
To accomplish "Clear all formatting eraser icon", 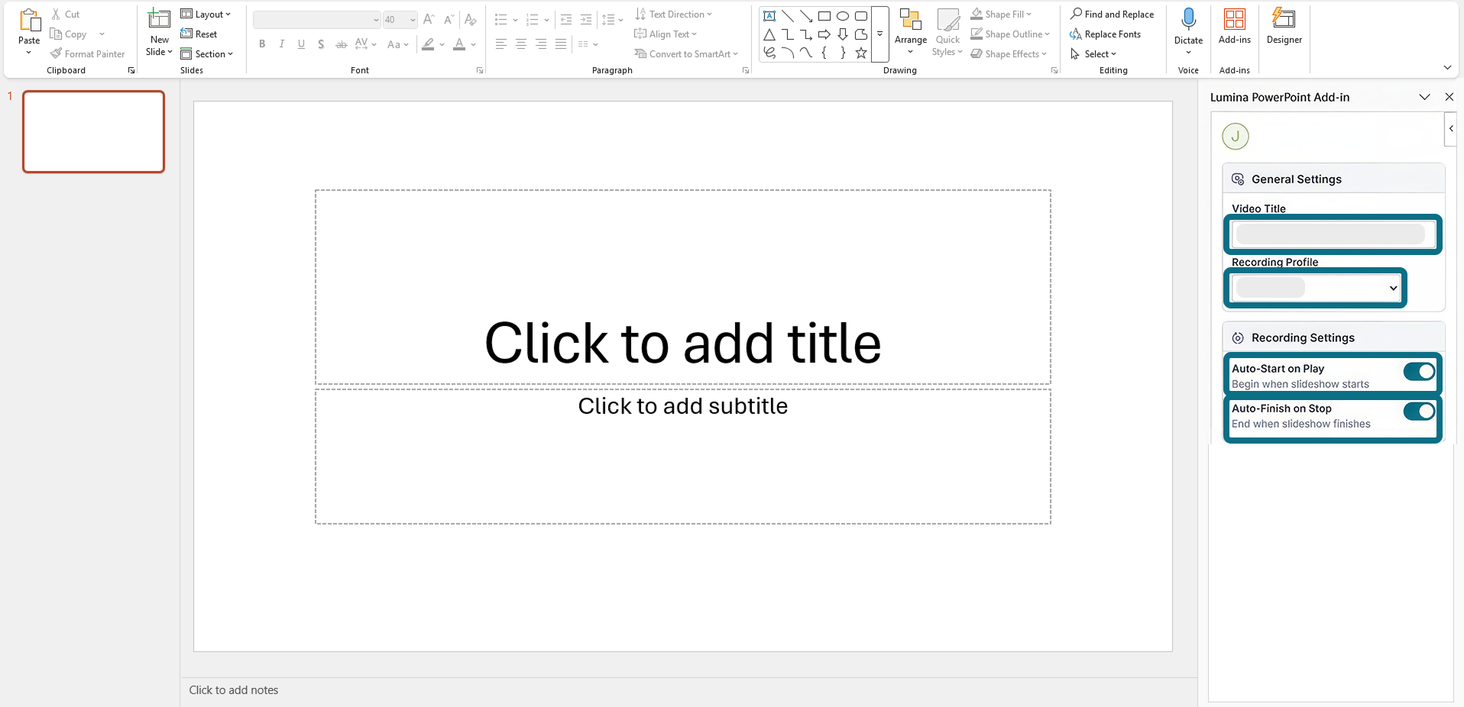I will click(471, 19).
